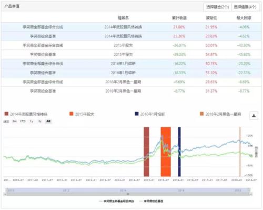Select the 21.95% volatility cell
This screenshot has width=263, height=210.
click(211, 27)
